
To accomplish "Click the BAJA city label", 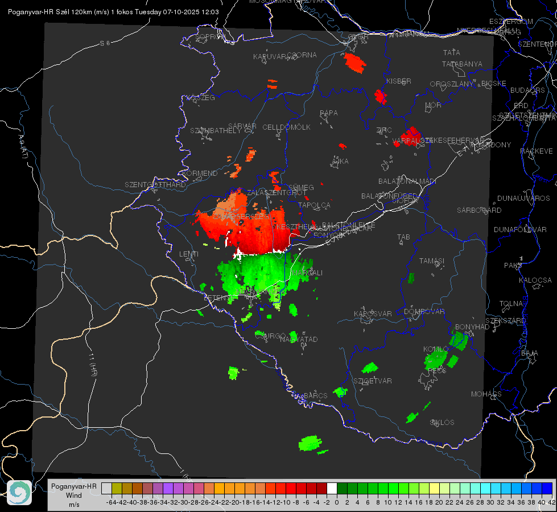I will 530,353.
